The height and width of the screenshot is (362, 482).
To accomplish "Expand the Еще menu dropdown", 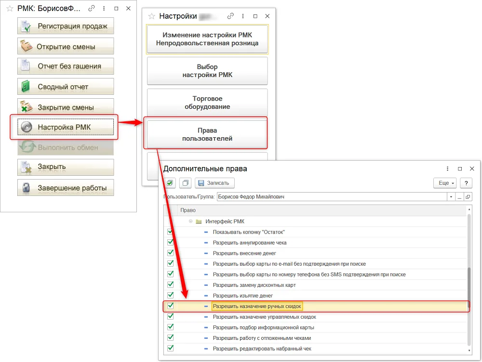I will pyautogui.click(x=445, y=183).
